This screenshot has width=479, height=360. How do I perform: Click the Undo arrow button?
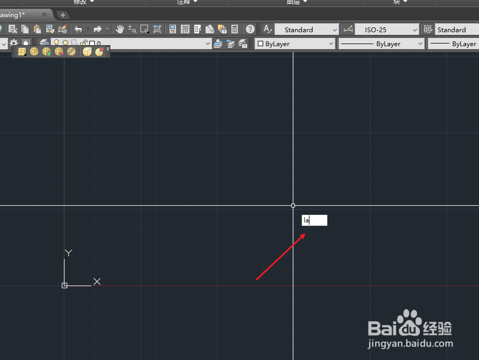[x=78, y=30]
